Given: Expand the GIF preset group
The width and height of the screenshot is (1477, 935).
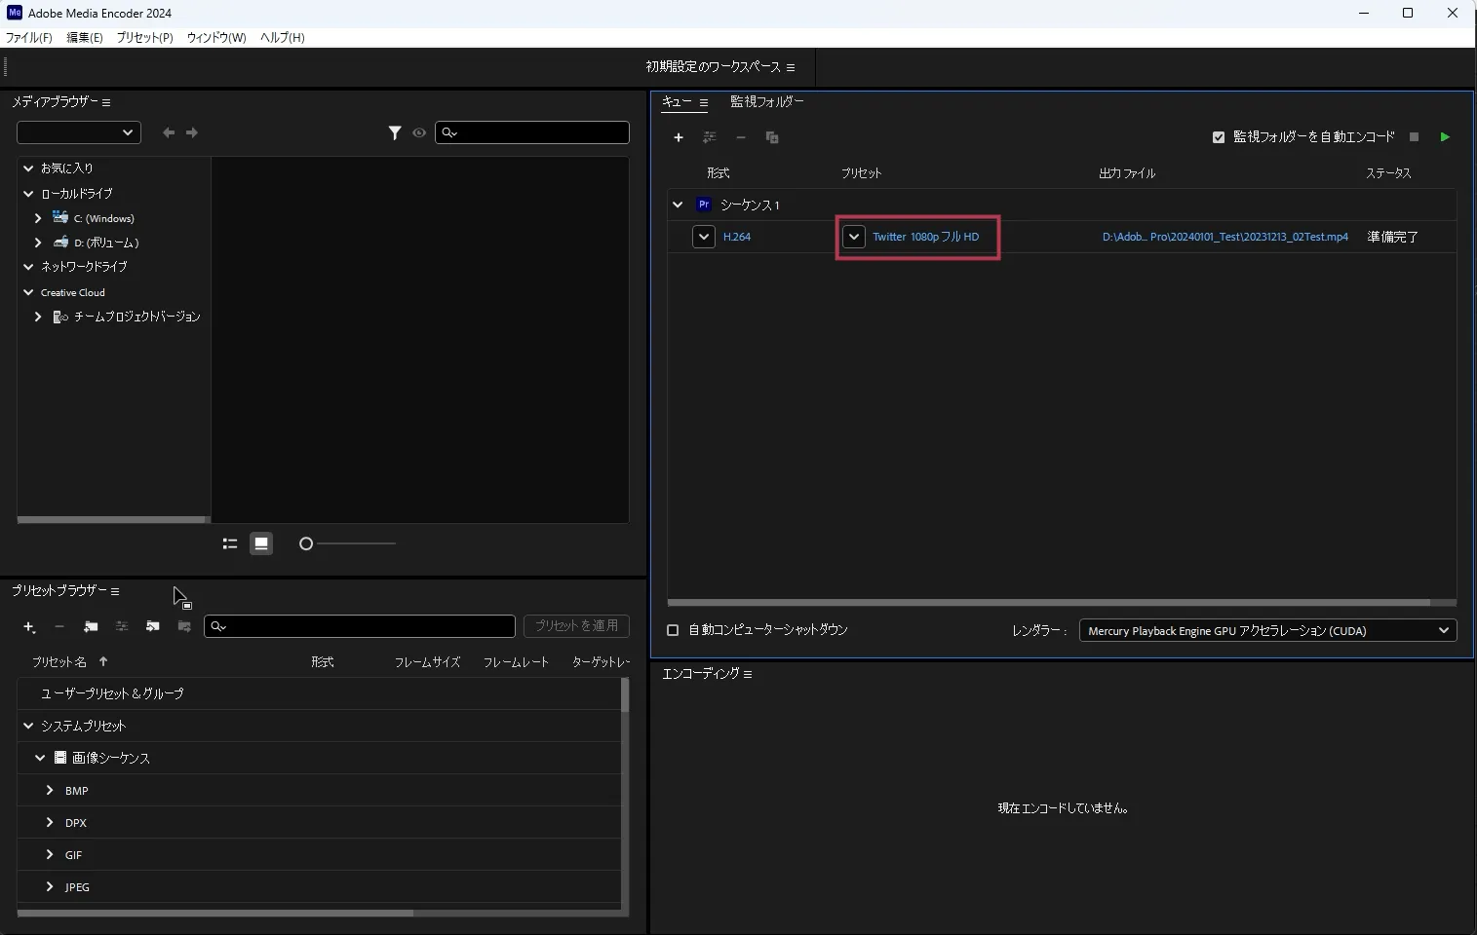Looking at the screenshot, I should [50, 854].
